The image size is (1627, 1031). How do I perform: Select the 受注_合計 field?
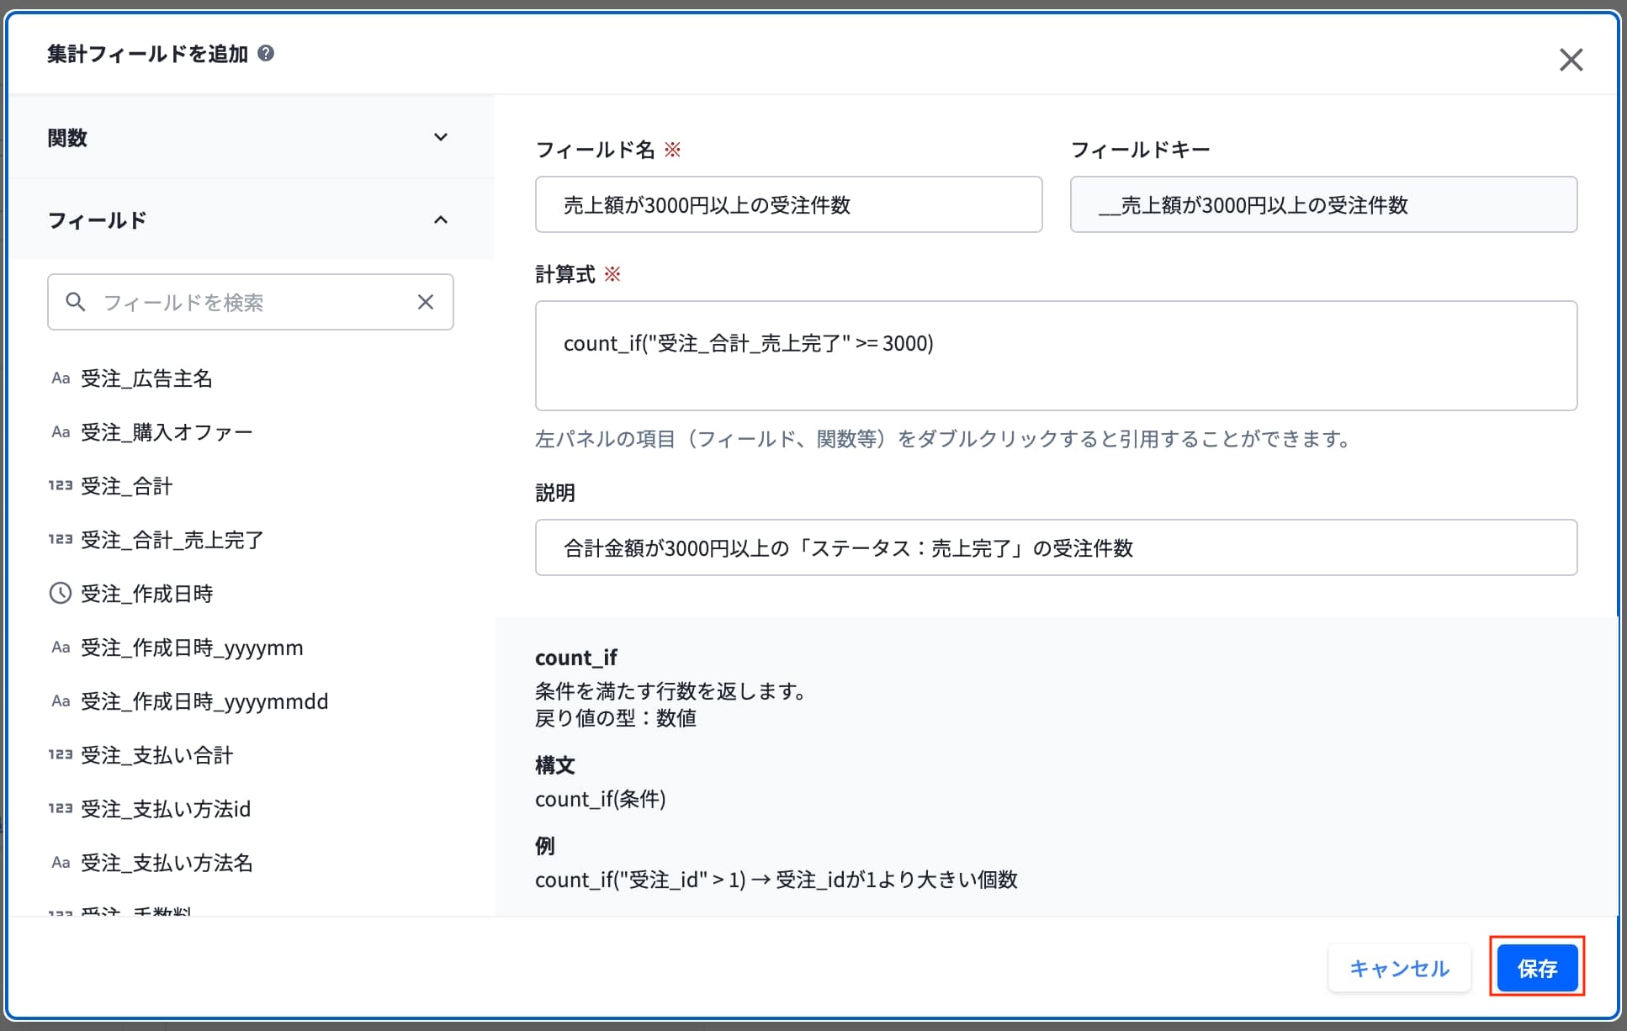(x=126, y=486)
